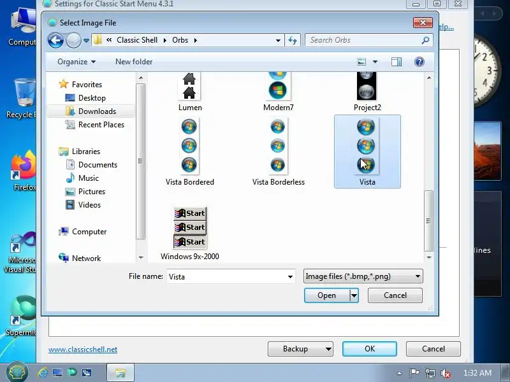
Task: Click Cancel in the Classic Start Menu settings
Action: (433, 349)
